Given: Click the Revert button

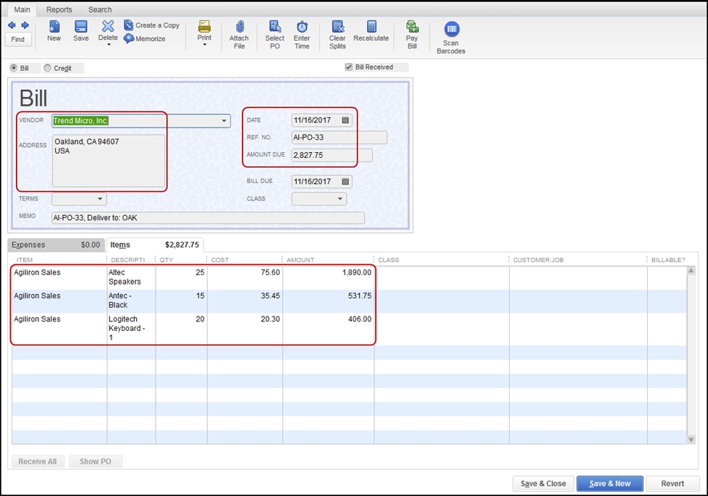Looking at the screenshot, I should (672, 484).
